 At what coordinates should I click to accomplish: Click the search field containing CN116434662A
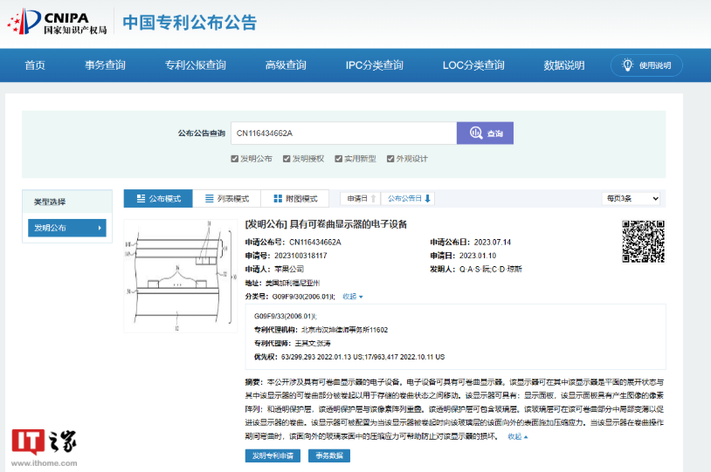(x=344, y=133)
